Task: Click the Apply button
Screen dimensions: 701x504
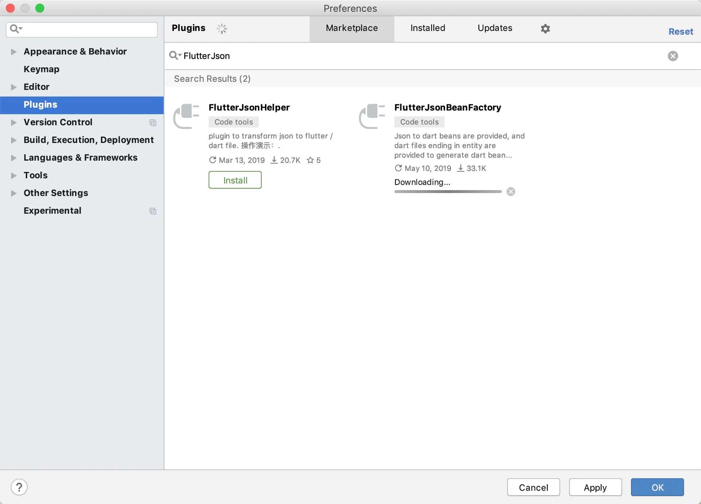Action: coord(595,487)
